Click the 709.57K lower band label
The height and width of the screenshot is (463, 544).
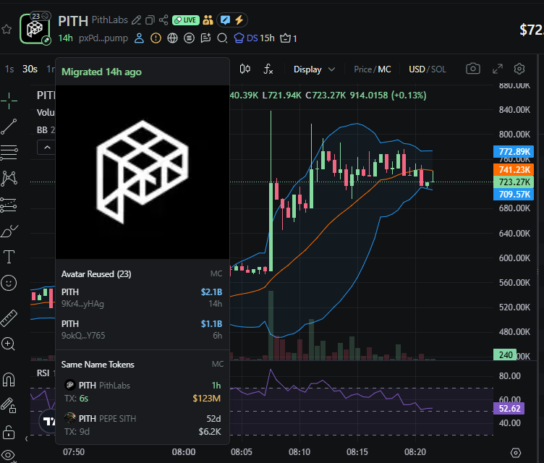point(514,195)
